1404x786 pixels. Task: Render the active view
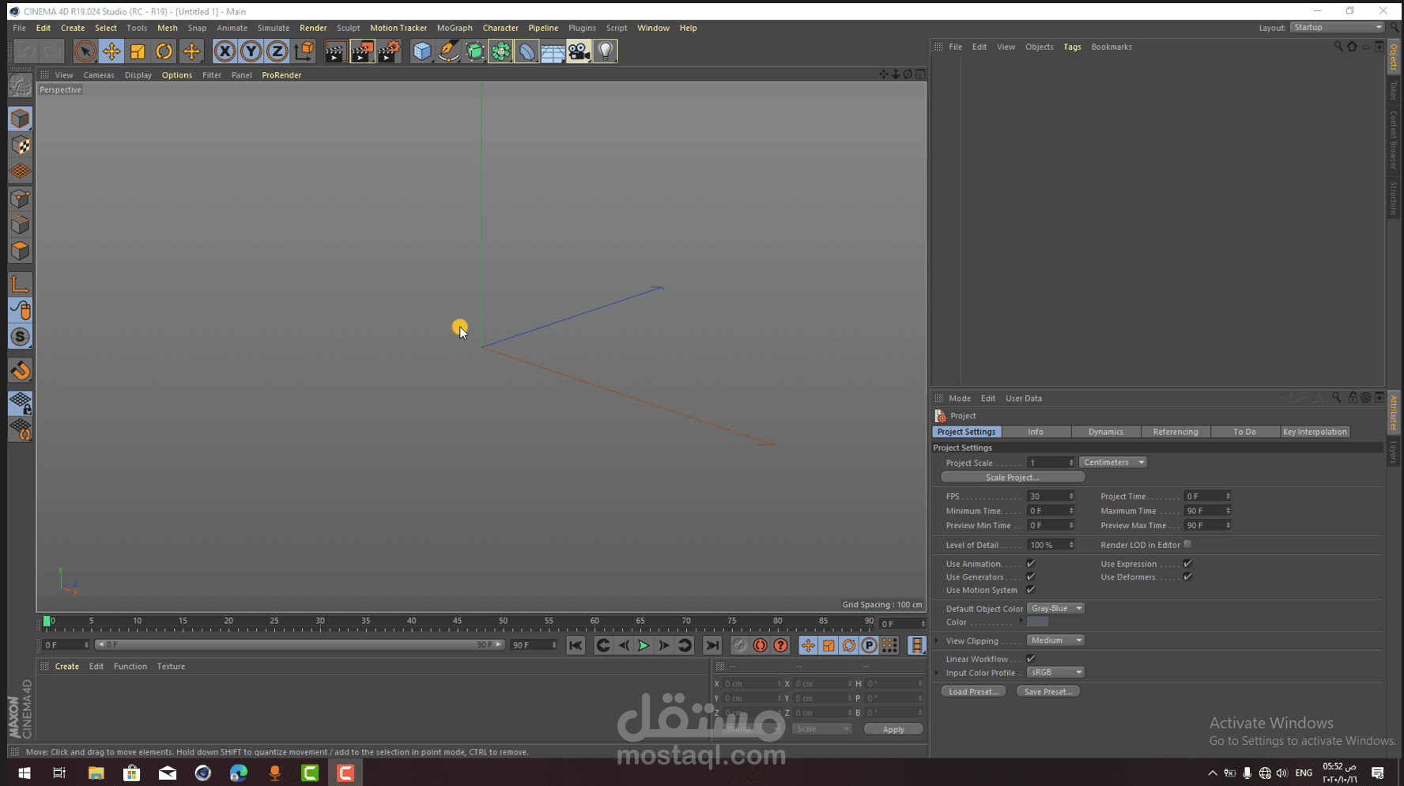[x=335, y=51]
